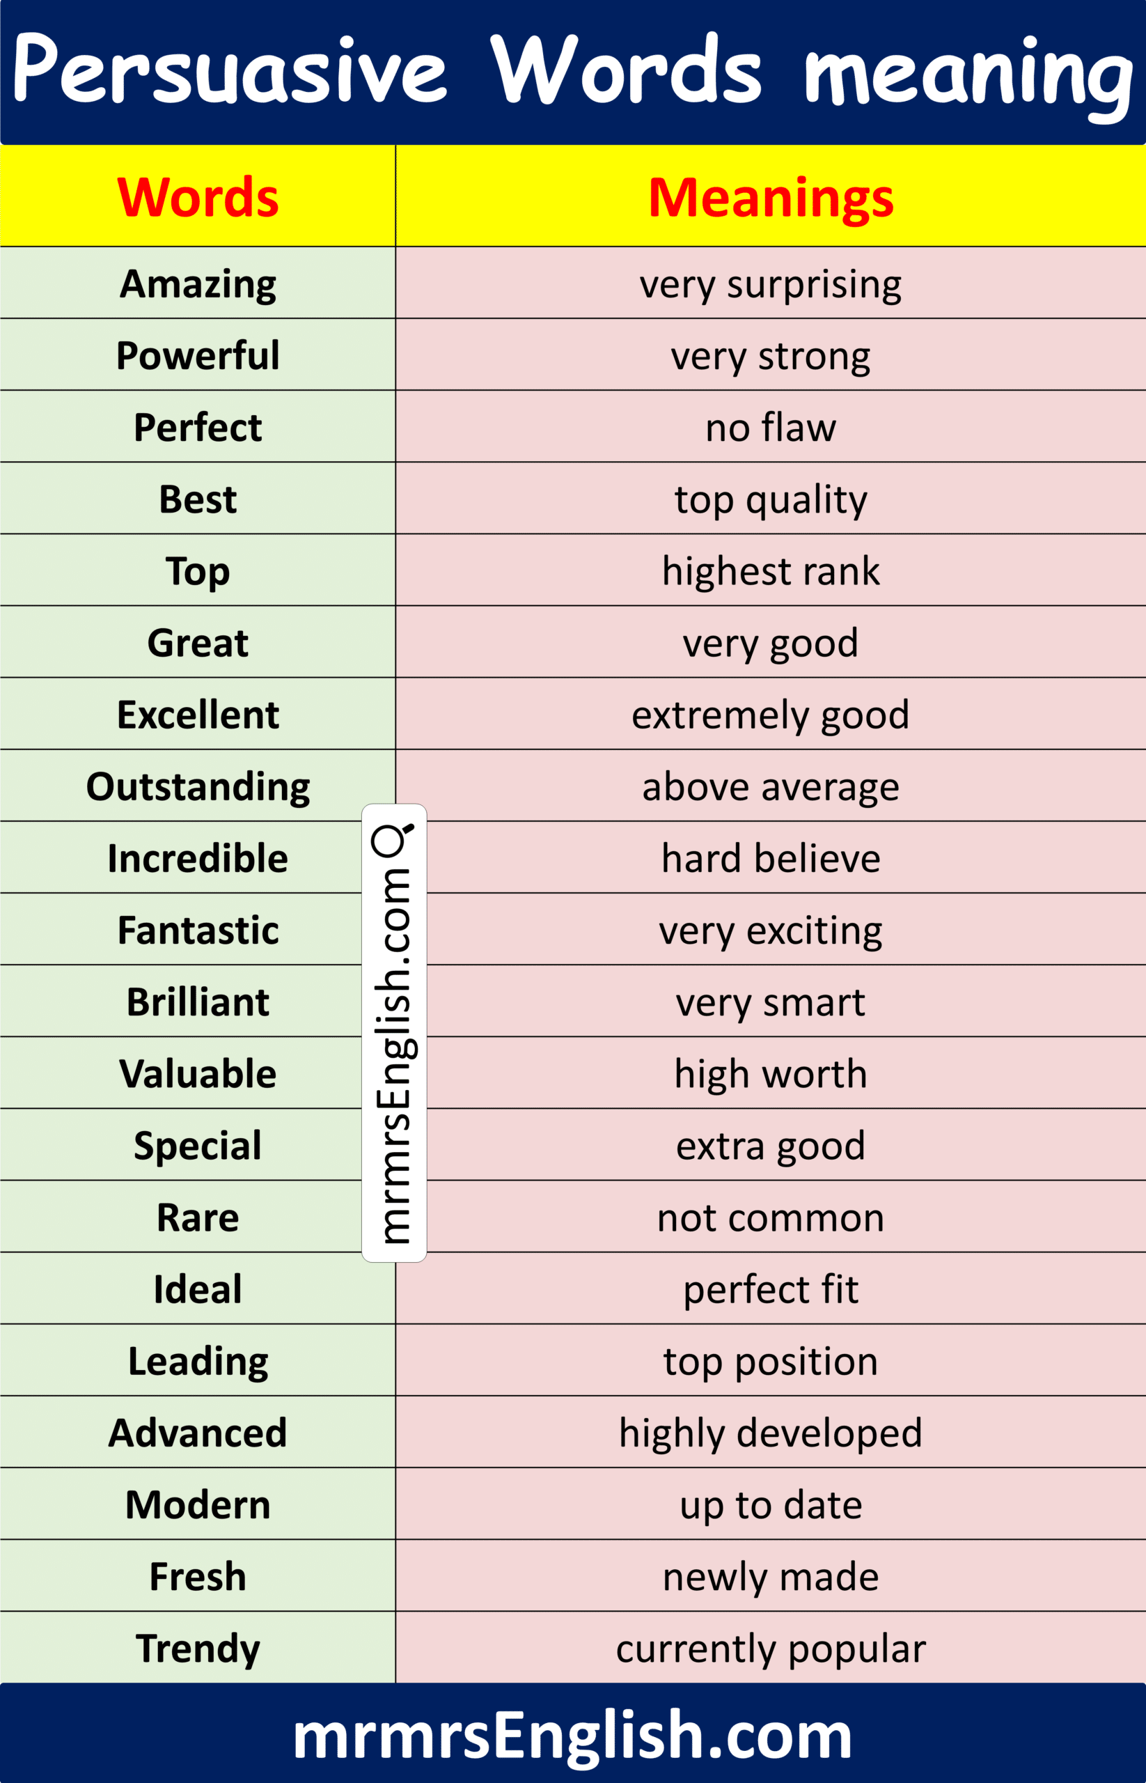Image resolution: width=1146 pixels, height=1783 pixels.
Task: Click the 'highly developed' meaning
Action: click(770, 1433)
